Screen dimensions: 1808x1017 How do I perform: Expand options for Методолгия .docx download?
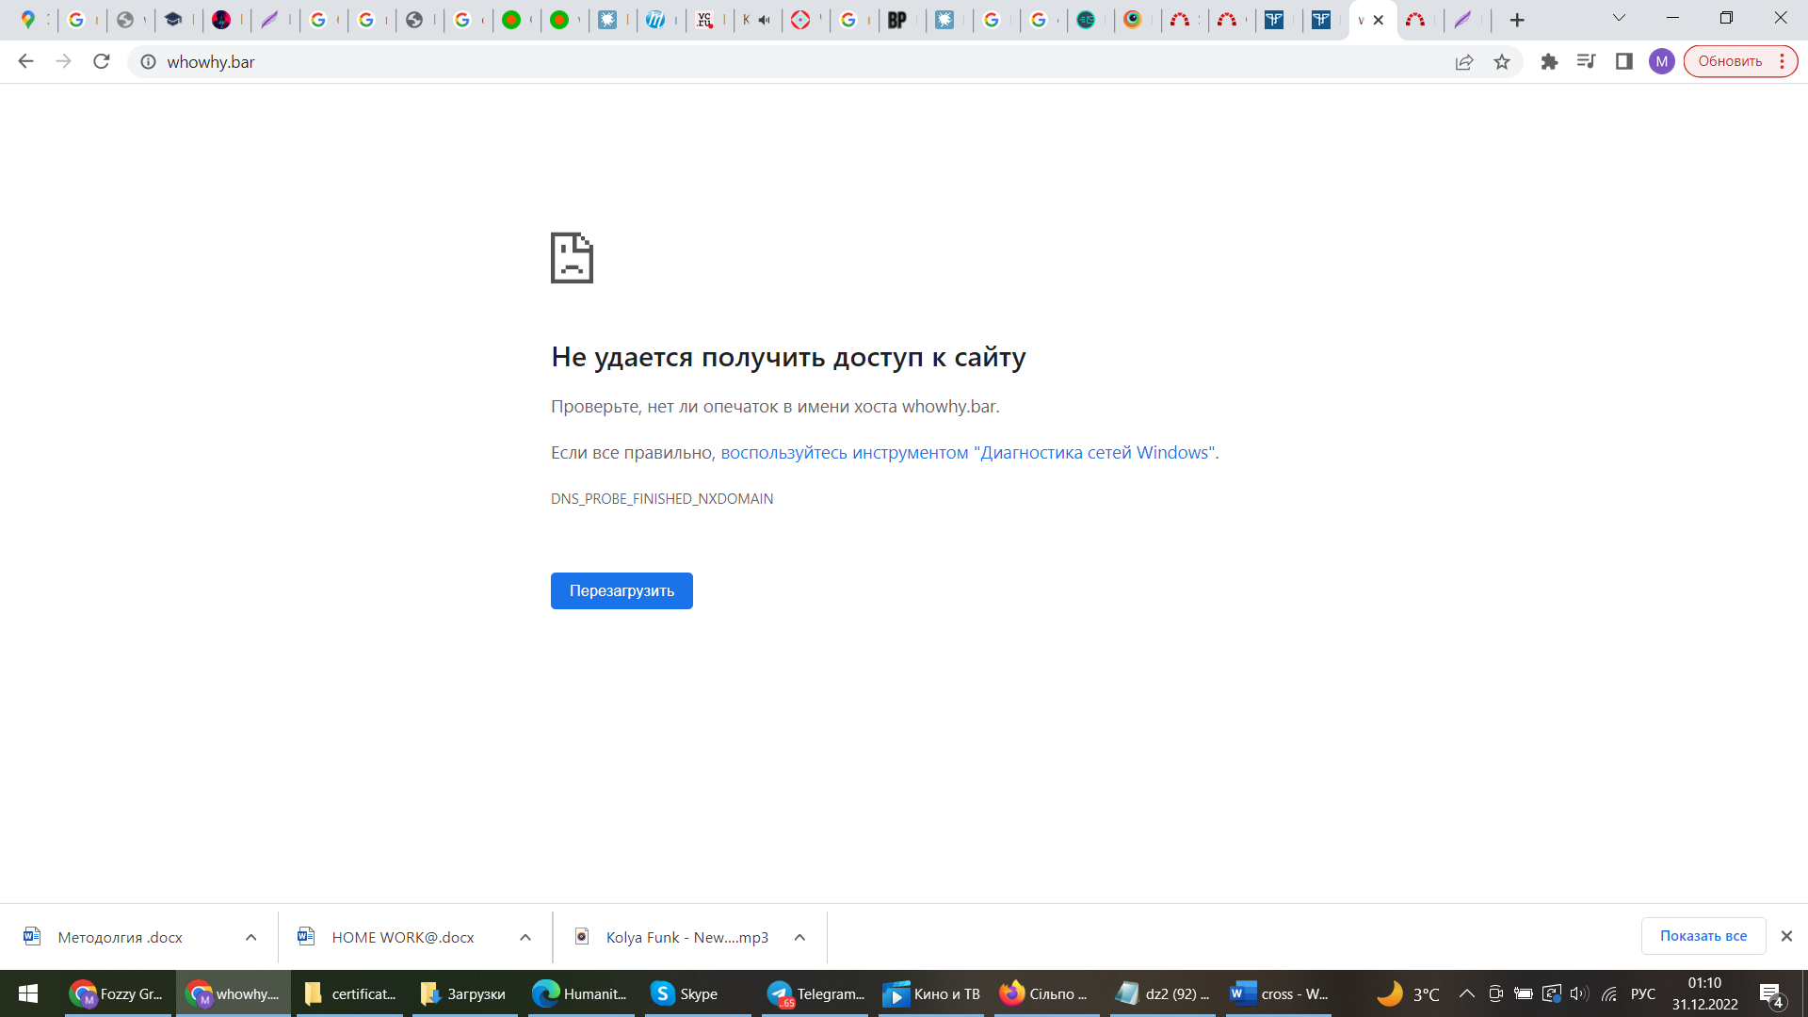(x=250, y=937)
